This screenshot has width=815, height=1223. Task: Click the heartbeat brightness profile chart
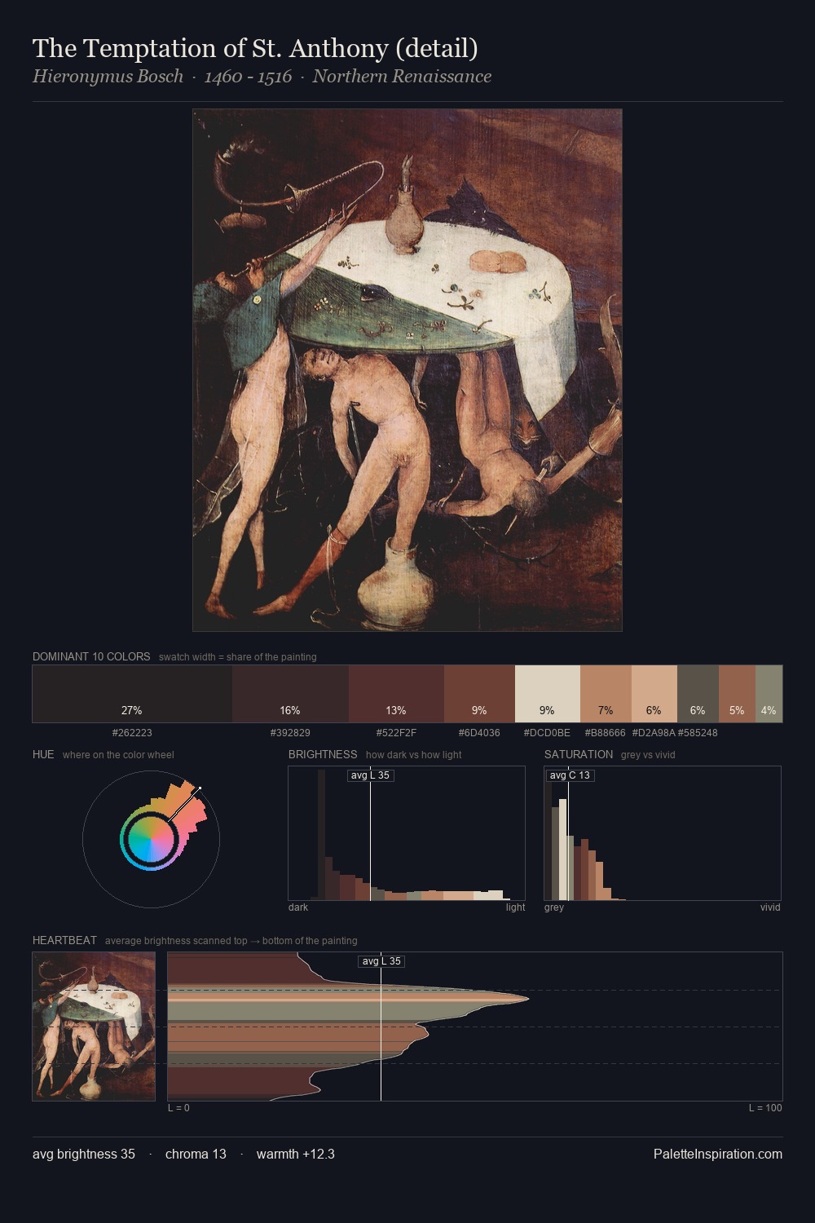[x=475, y=1027]
